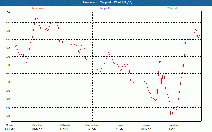Screen dimensions: 212x132
Task: Click the date 04.12.12
Action: tap(37, 129)
